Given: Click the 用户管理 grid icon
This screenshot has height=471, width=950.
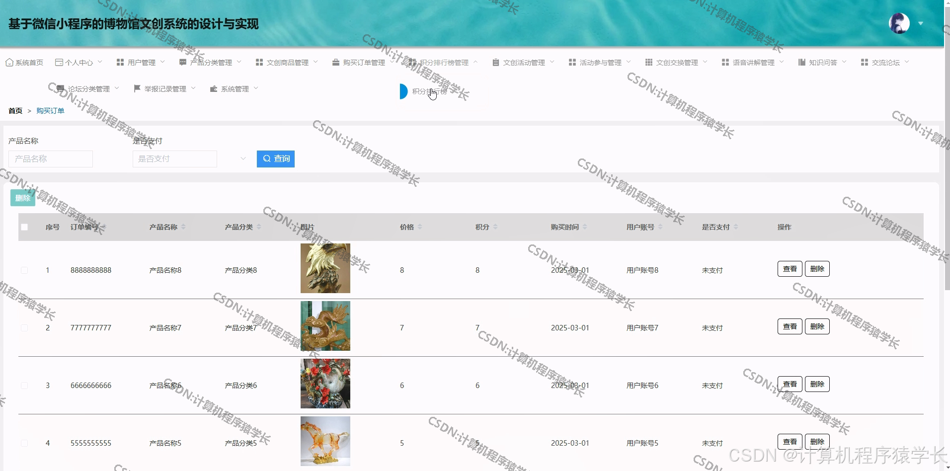Looking at the screenshot, I should (120, 63).
